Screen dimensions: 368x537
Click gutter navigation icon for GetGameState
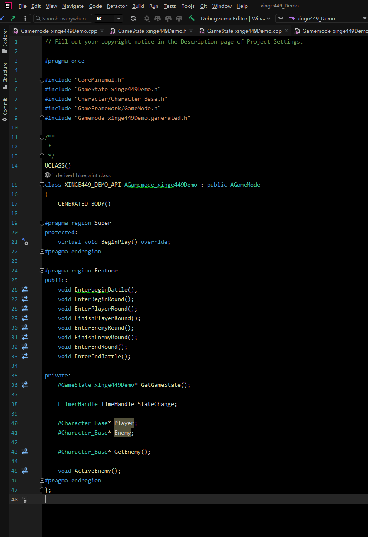[24, 385]
